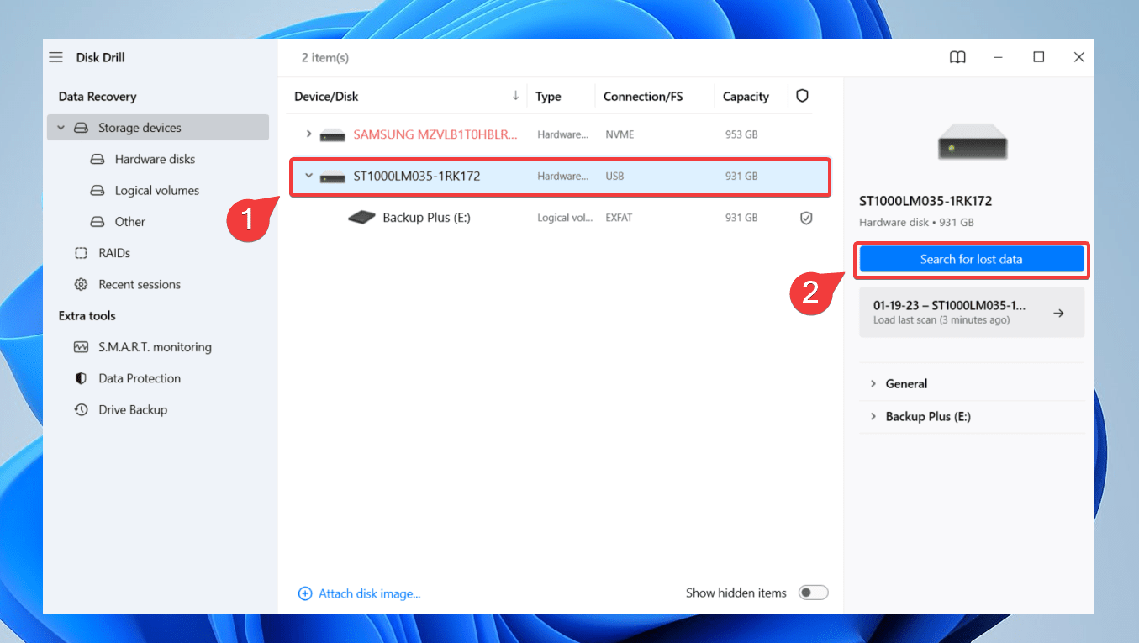Click the Extra tools section heading
The image size is (1139, 643).
87,316
